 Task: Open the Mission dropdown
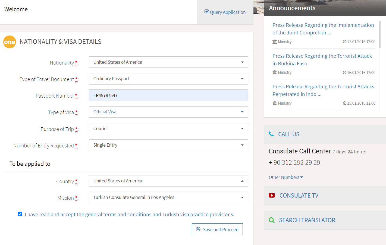(168, 197)
